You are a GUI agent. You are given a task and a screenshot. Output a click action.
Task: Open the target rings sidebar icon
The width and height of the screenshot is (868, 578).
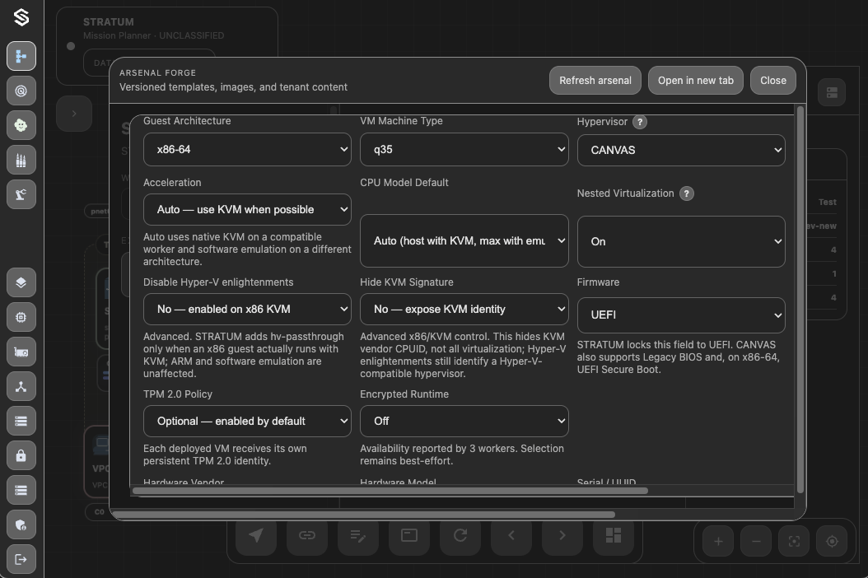tap(21, 91)
